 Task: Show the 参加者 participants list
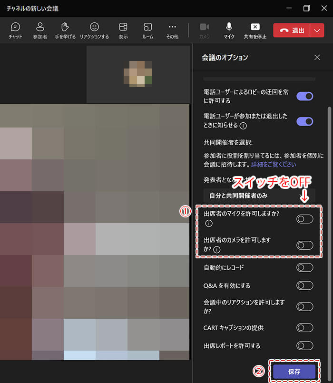point(40,30)
